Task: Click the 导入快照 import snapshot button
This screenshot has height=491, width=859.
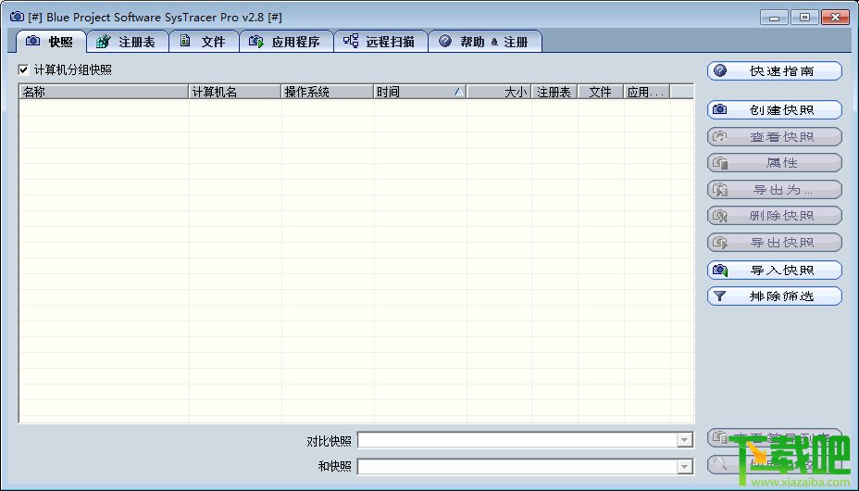Action: 775,270
